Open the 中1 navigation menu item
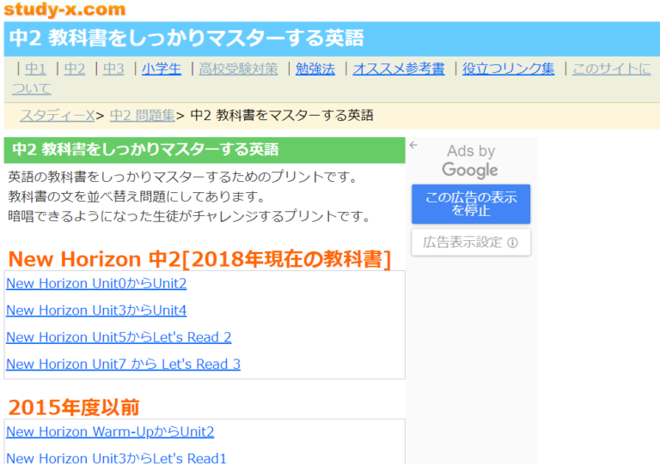Viewport: 660px width, 464px height. tap(35, 69)
